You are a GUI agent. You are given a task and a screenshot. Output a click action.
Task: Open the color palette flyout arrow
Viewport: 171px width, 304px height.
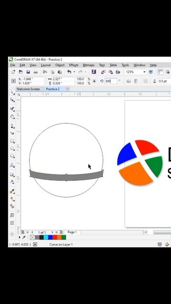19,237
